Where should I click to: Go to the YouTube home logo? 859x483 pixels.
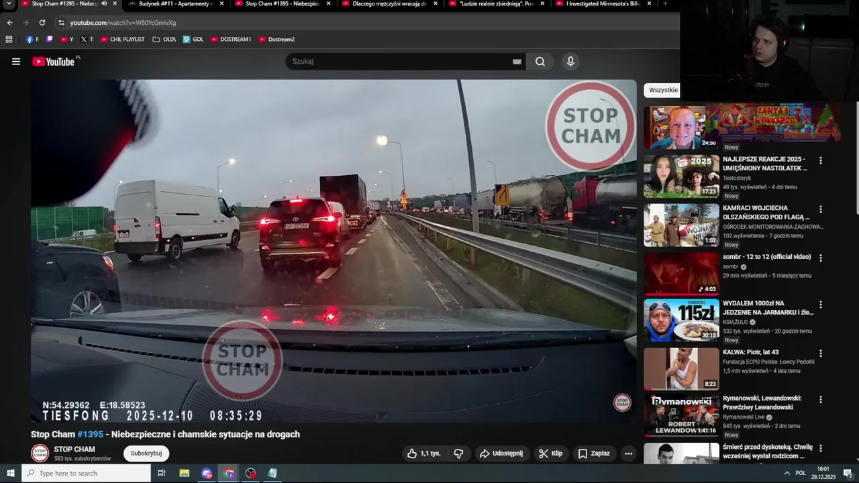point(53,62)
